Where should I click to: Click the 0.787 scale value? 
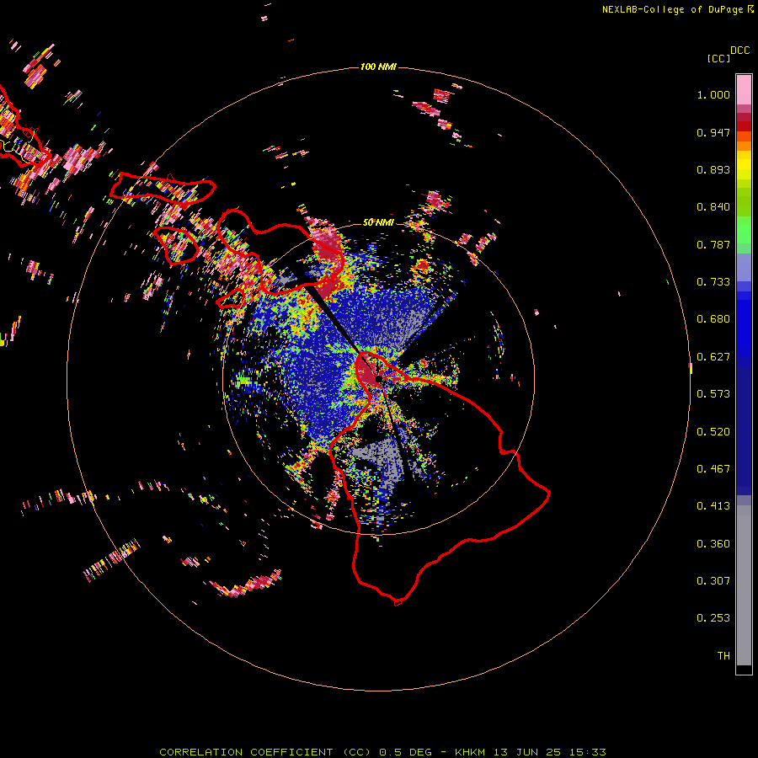(713, 244)
